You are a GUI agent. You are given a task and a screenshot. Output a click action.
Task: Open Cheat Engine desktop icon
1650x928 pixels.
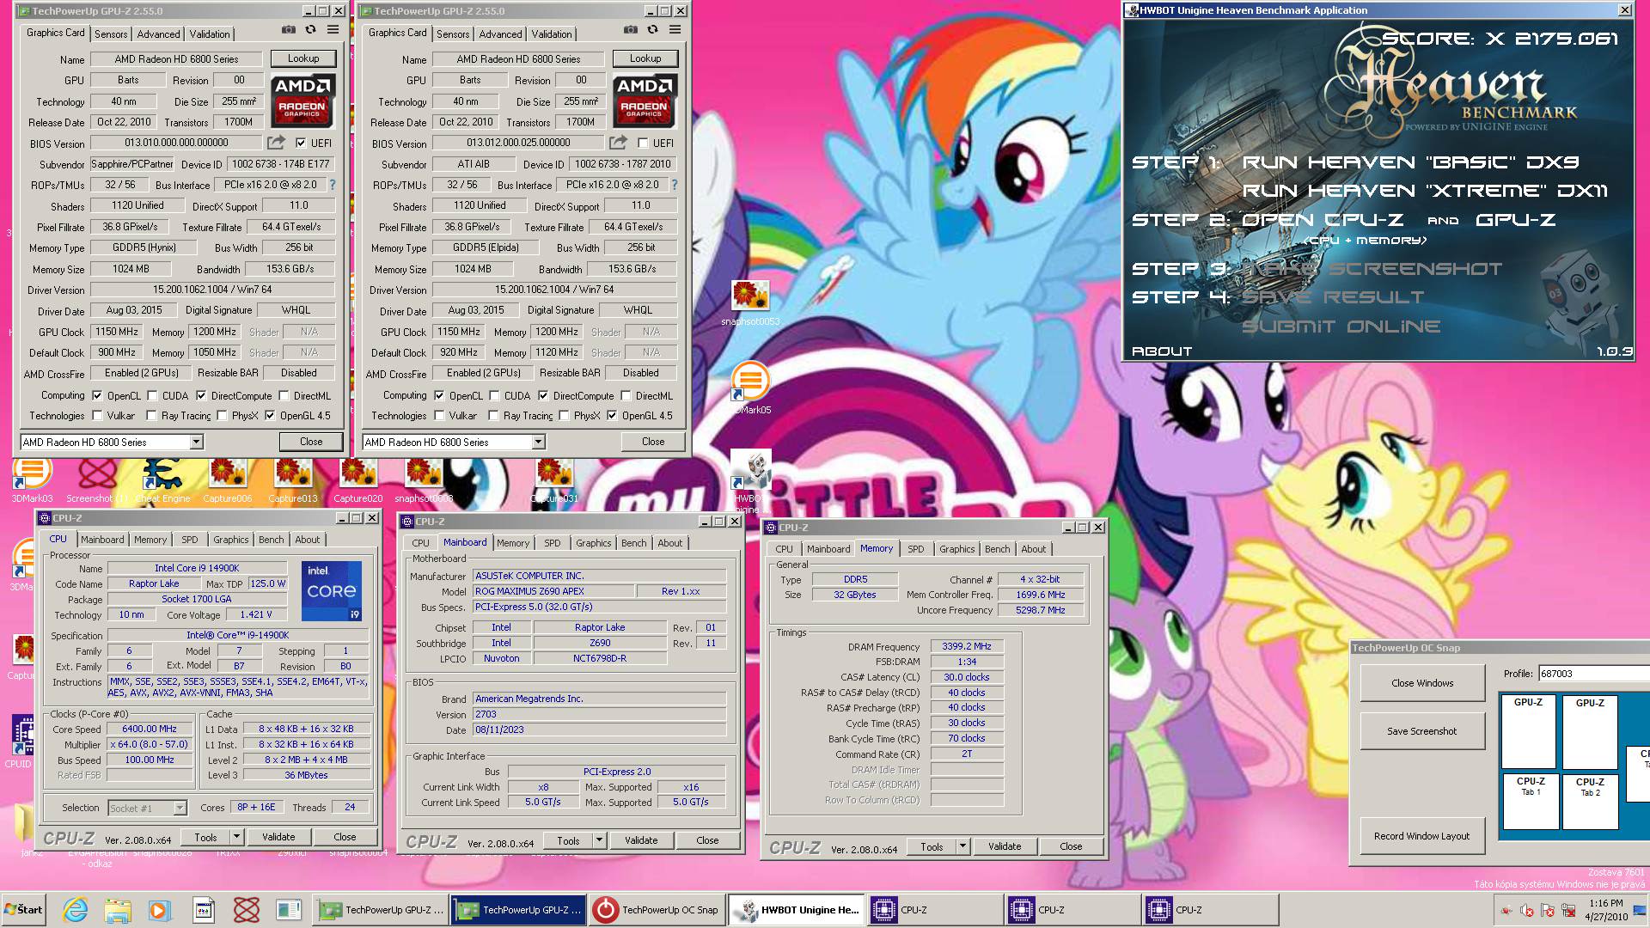[x=162, y=479]
